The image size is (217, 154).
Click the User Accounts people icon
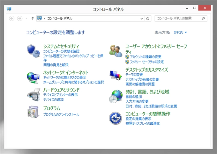pyautogui.click(x=116, y=51)
